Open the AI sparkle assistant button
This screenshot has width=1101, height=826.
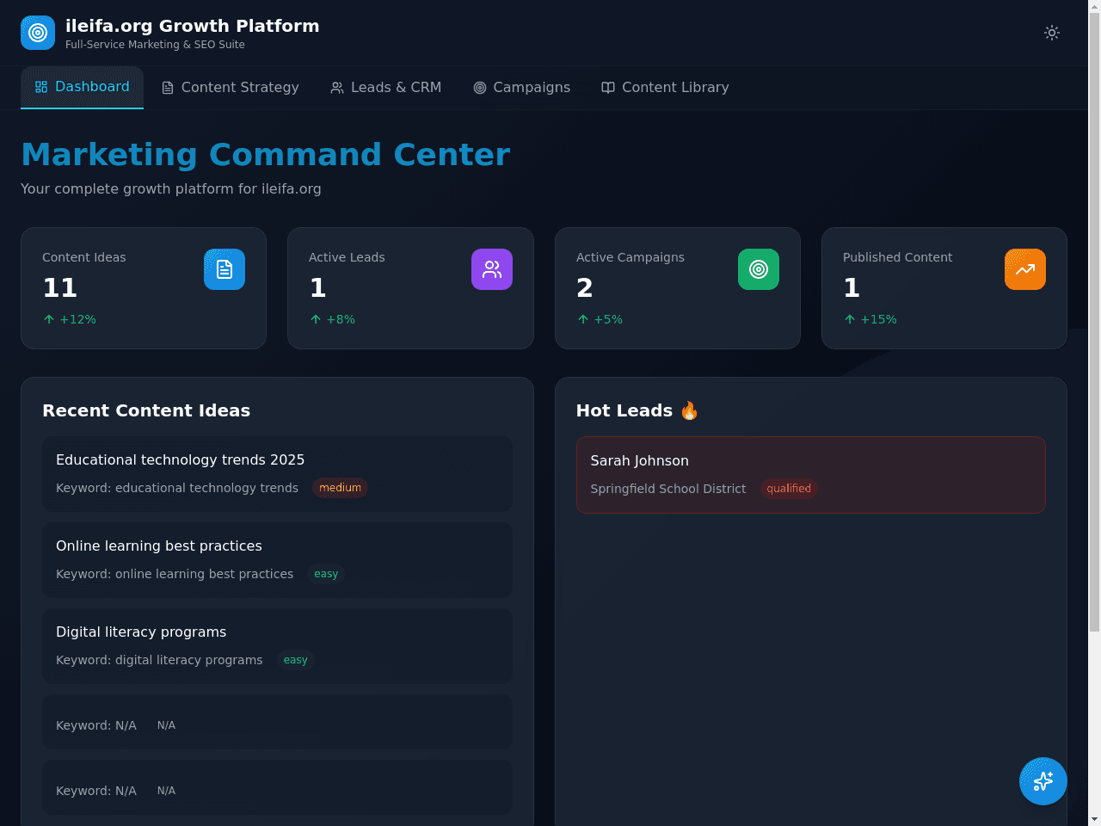pos(1043,781)
